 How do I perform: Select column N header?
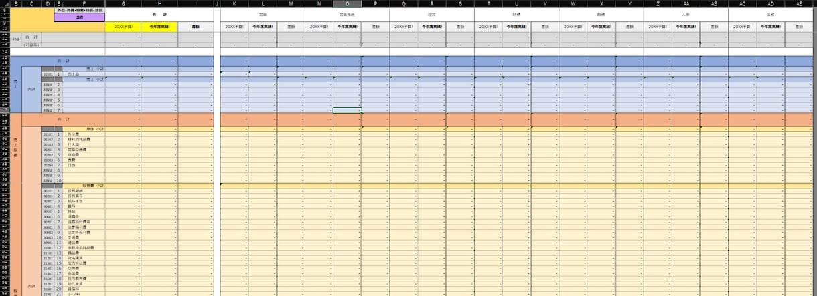pyautogui.click(x=319, y=3)
